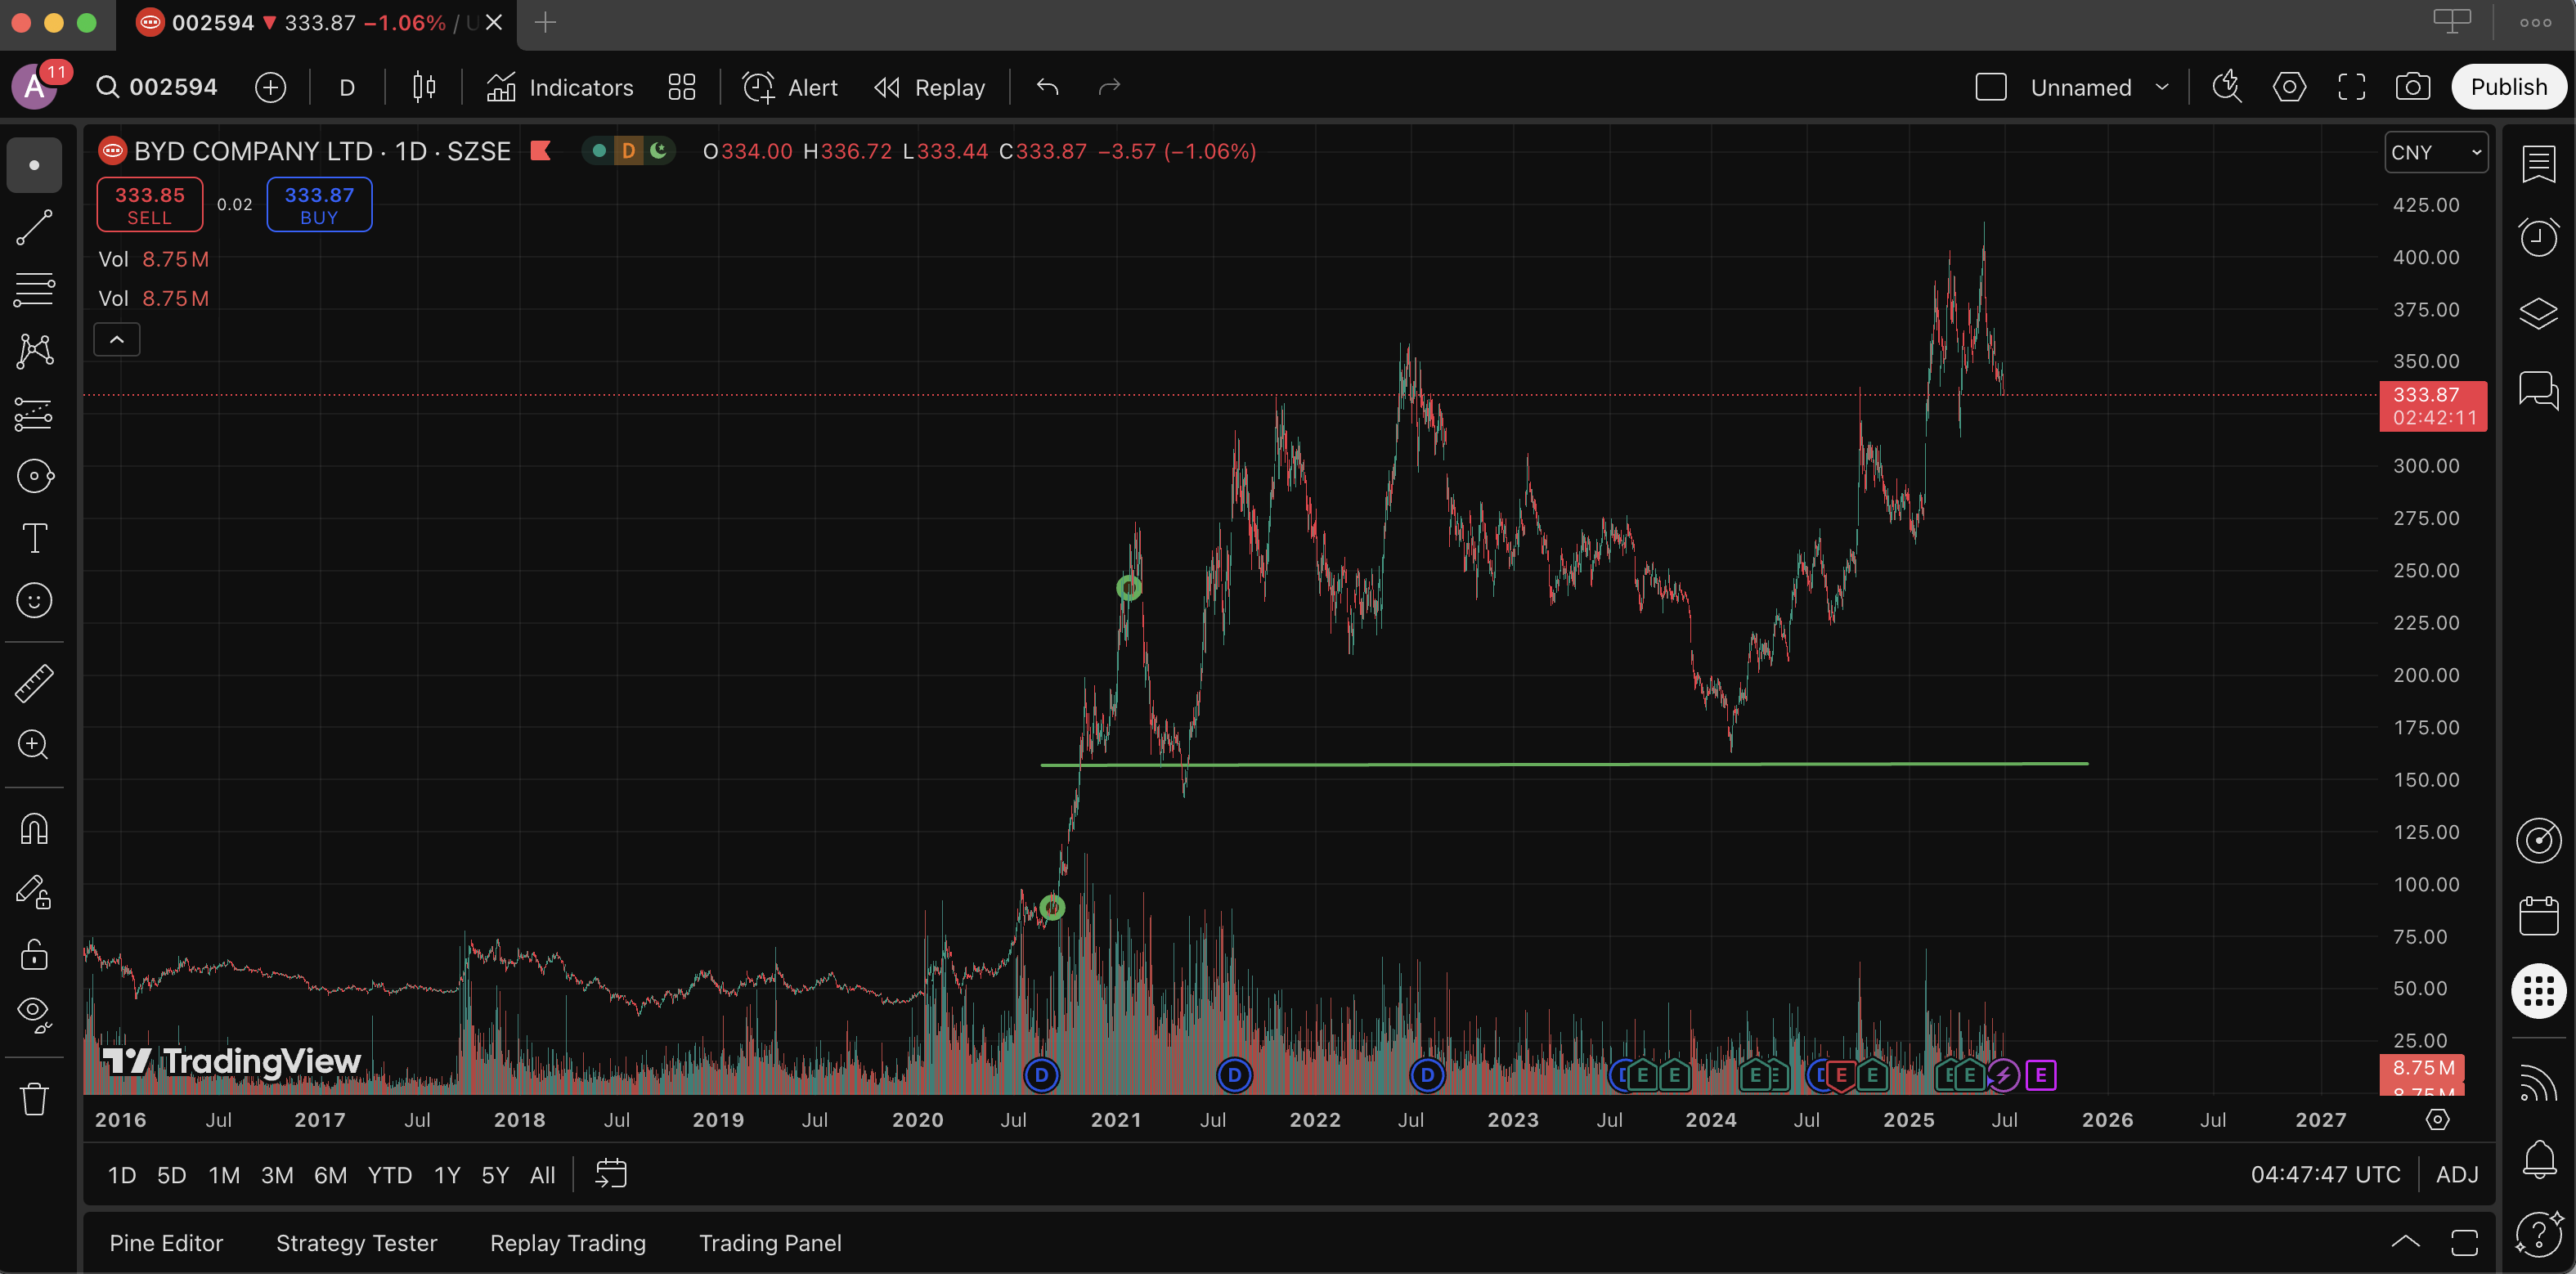This screenshot has height=1274, width=2576.
Task: Open the candlestick chart style selector
Action: [x=424, y=87]
